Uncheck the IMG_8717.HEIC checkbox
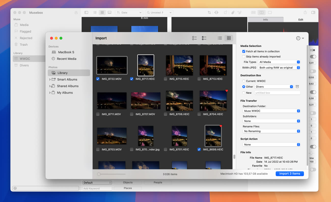 132,79
